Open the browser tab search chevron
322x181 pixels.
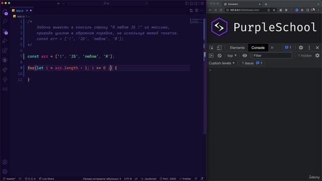click(x=318, y=4)
